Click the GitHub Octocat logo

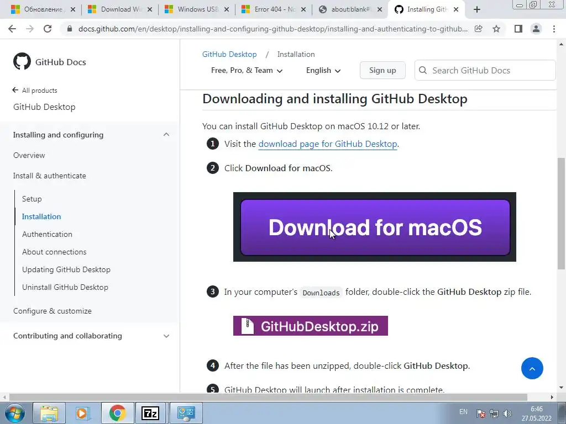22,61
